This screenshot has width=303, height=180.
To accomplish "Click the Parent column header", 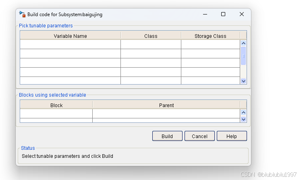I will pyautogui.click(x=166, y=105).
